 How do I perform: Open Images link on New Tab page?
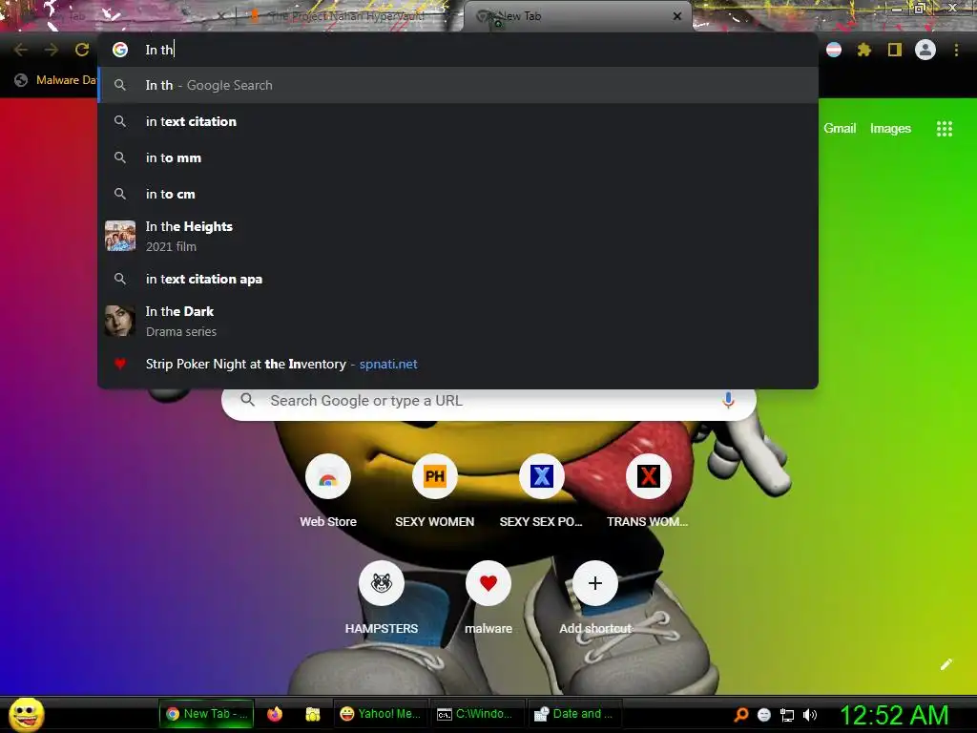pyautogui.click(x=890, y=129)
